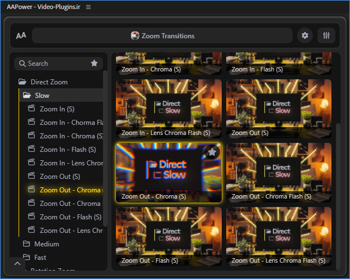Collapse the Slow subfolder
Viewport: 350px width, 279px height.
coord(61,96)
